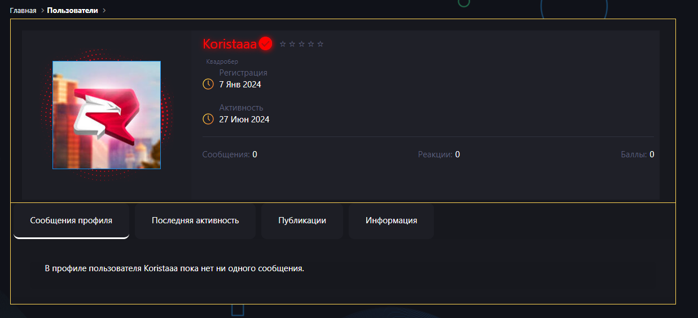Click the clock icon beside Активность
Screen dimensions: 698x318
coord(208,119)
